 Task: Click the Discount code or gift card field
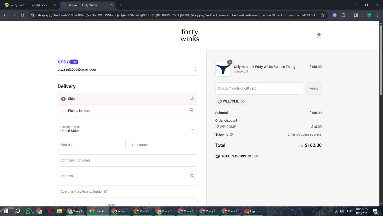[259, 89]
